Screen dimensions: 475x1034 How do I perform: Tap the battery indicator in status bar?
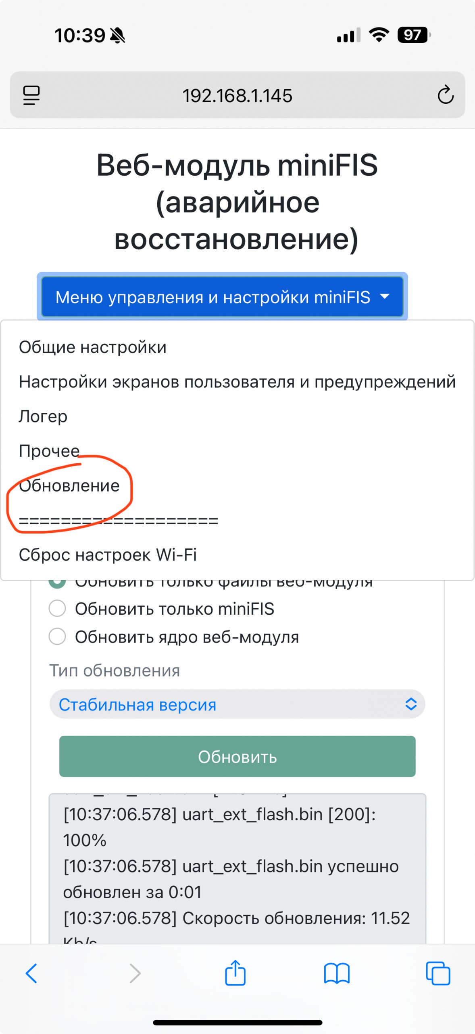[x=413, y=35]
